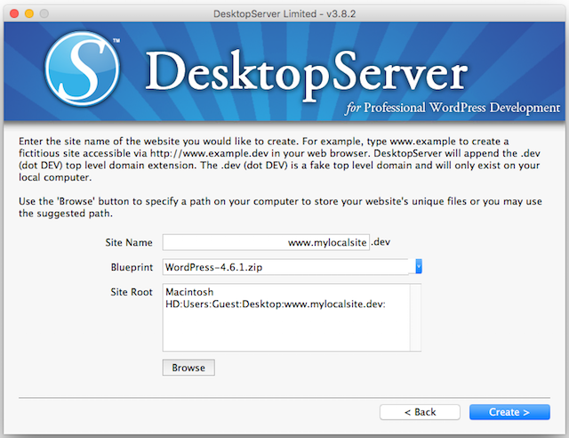Click the Site Name label
The height and width of the screenshot is (438, 569).
[128, 243]
